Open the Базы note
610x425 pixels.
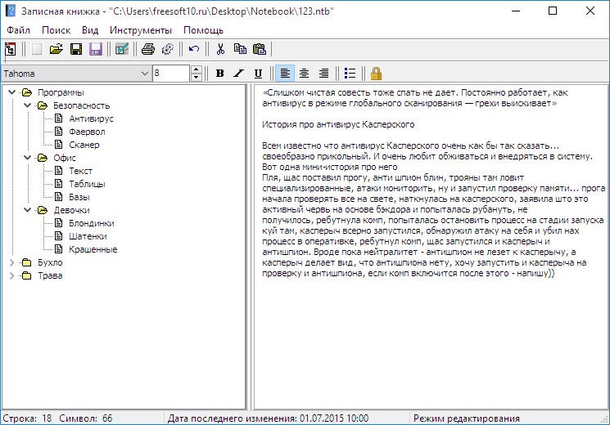[x=79, y=197]
